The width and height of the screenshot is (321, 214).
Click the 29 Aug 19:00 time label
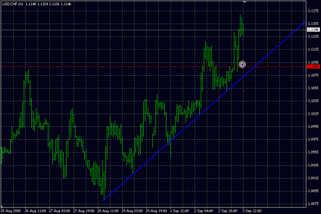157,211
